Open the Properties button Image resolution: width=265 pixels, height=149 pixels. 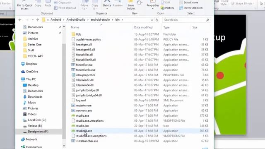153,5
